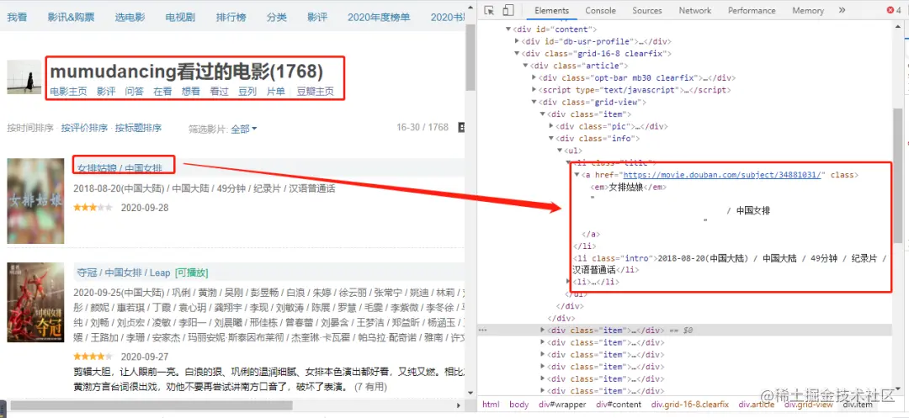The height and width of the screenshot is (418, 909).
Task: Open 2020年度榜单 navigation item
Action: pos(379,17)
